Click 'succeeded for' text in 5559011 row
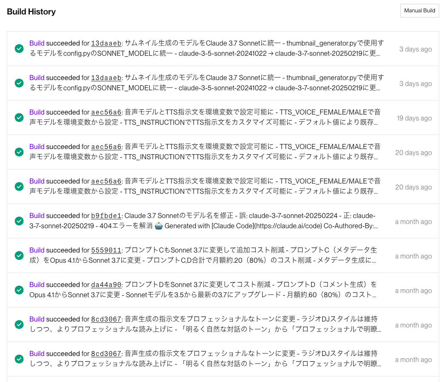 point(68,250)
